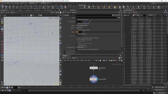The height and width of the screenshot is (94, 168).
Task: Enable Maximum Segments checkbox
Action: tap(76, 34)
